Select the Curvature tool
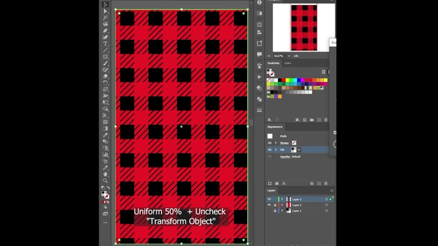This screenshot has height=246, width=438. [x=105, y=37]
